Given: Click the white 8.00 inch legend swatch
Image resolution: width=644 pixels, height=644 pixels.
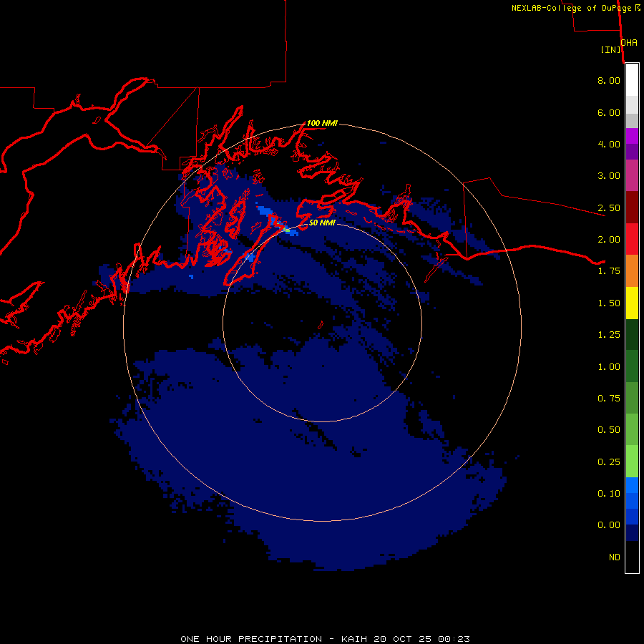Looking at the screenshot, I should point(632,80).
